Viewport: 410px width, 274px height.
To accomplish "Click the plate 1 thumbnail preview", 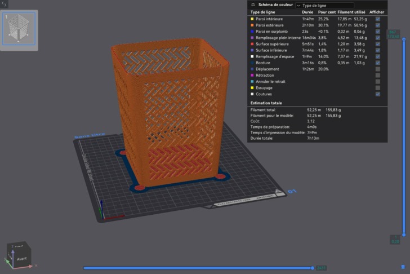I will [x=19, y=29].
